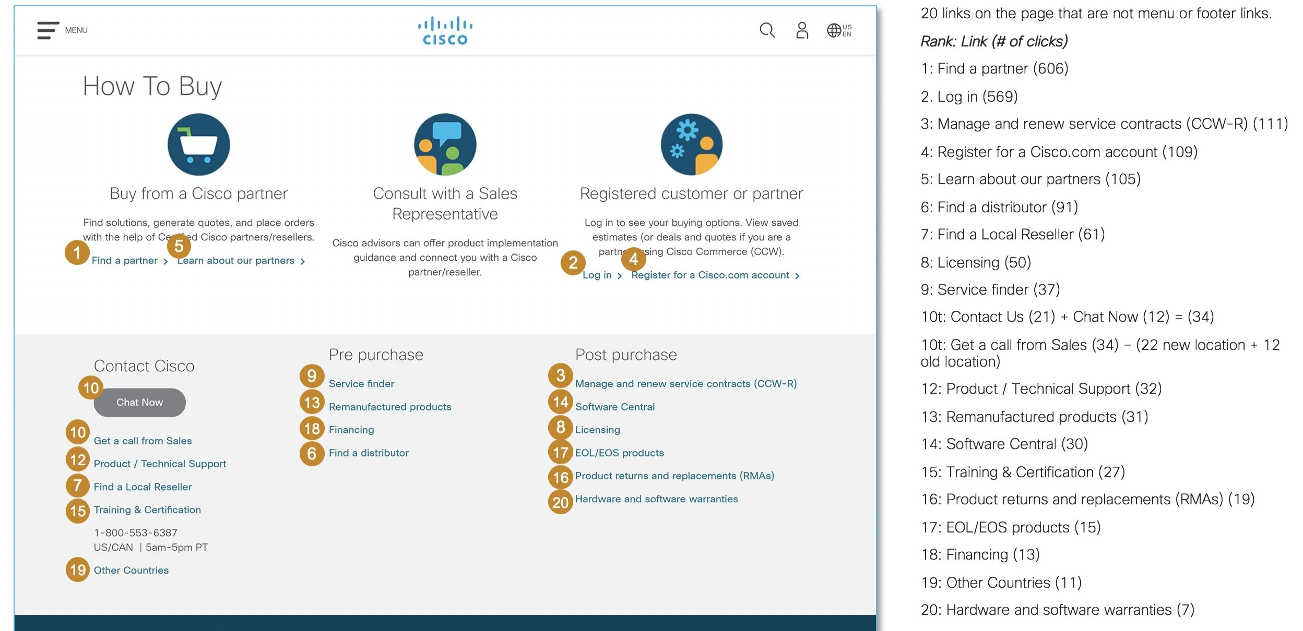
Task: Click the Buy from a Cisco partner heading
Action: click(199, 193)
